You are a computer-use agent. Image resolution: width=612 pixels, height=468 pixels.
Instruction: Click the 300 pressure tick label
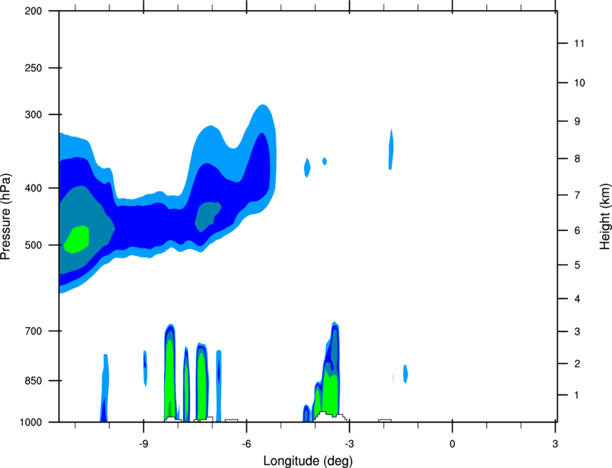33,114
